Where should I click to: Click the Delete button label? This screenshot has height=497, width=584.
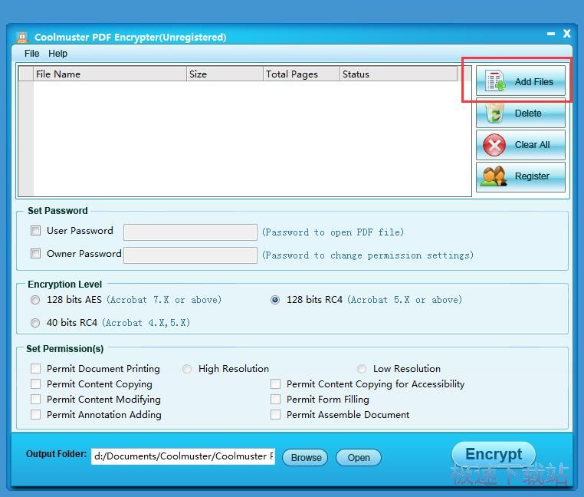528,114
